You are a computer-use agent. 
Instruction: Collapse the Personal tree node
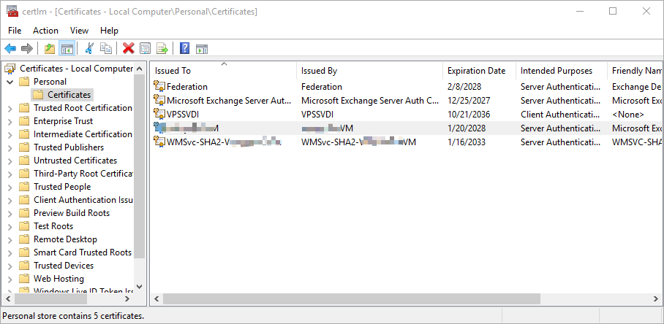pos(10,82)
